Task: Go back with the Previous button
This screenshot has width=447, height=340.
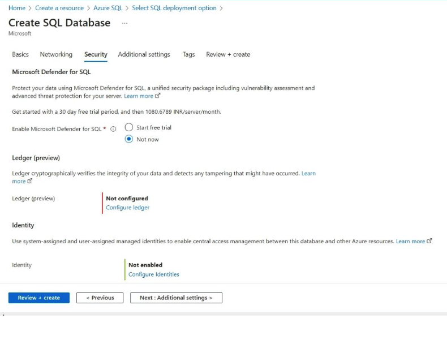Action: pyautogui.click(x=100, y=298)
